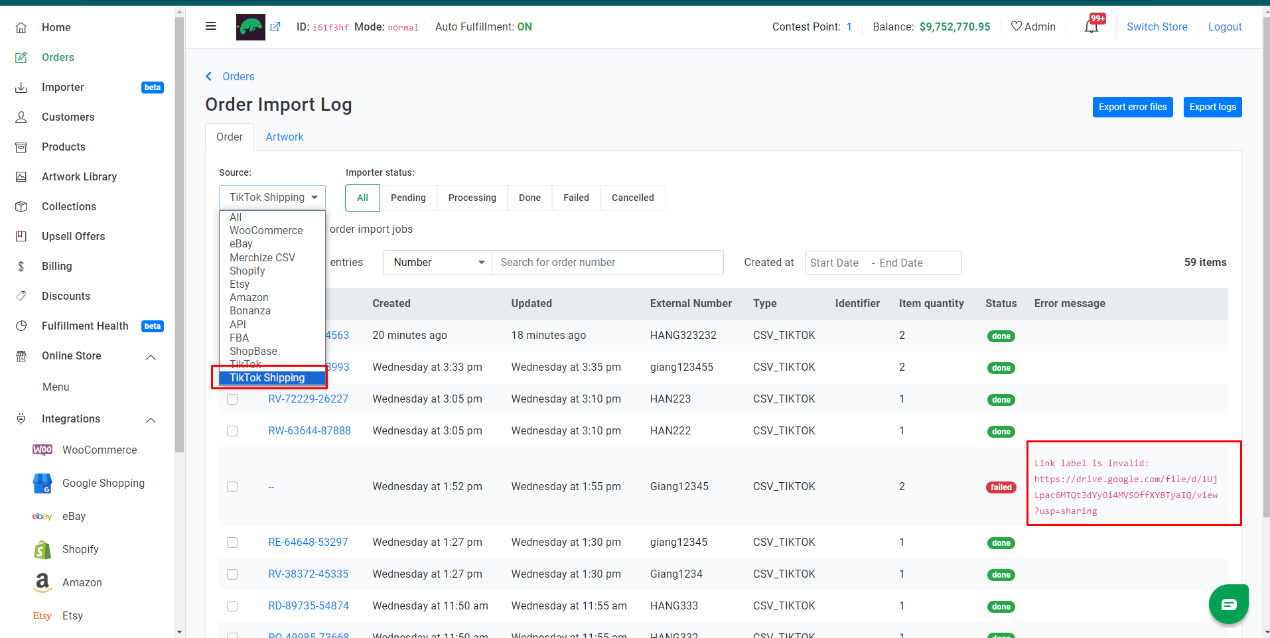Choose Shopify option in source list
The height and width of the screenshot is (638, 1270).
[272, 271]
